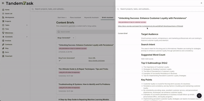Click the Key Points heading
This screenshot has width=204, height=101.
click(x=146, y=80)
